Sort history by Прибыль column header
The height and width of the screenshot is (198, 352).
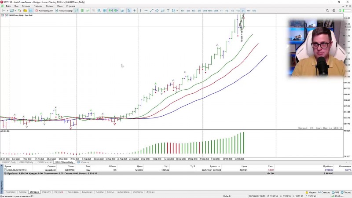[x=328, y=166]
